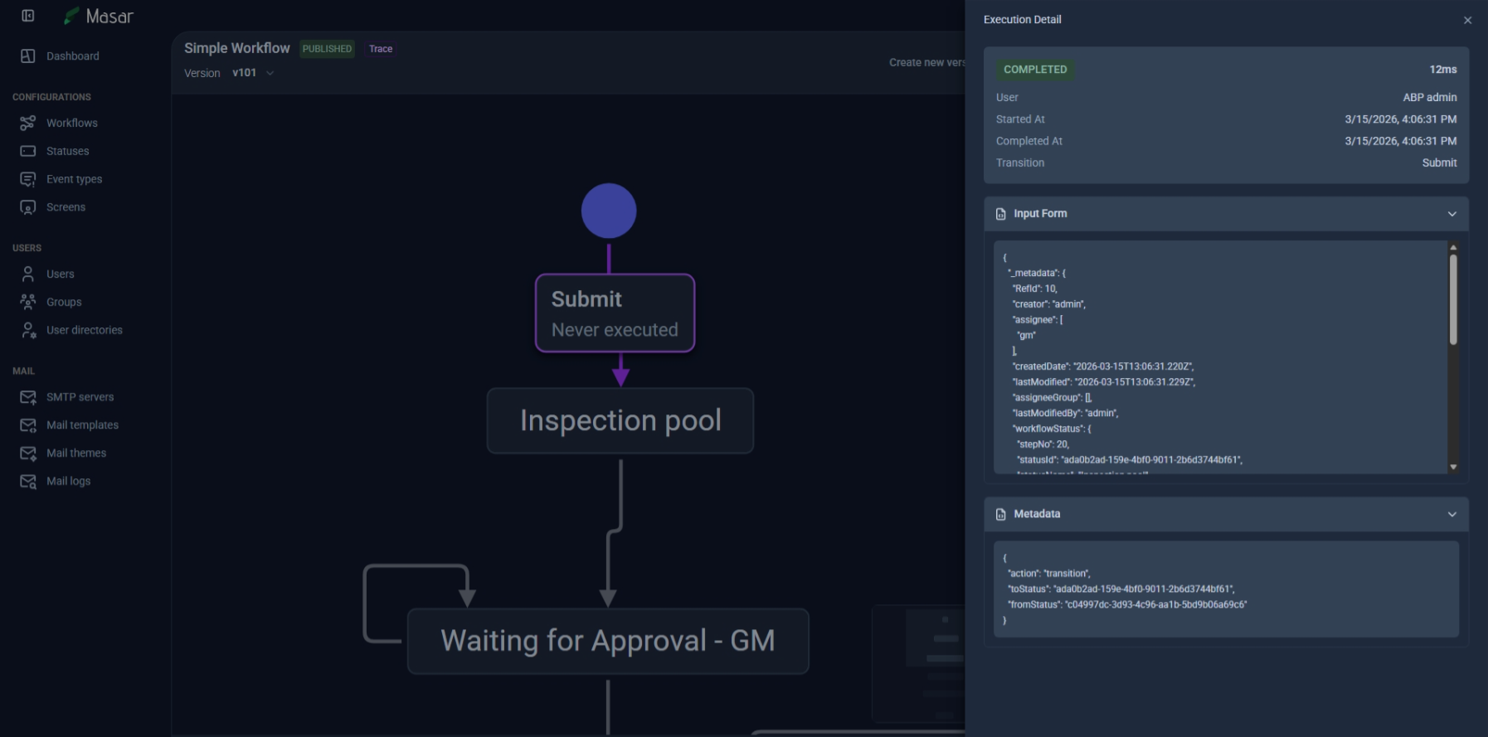Open Mail templates menu item

click(x=82, y=425)
